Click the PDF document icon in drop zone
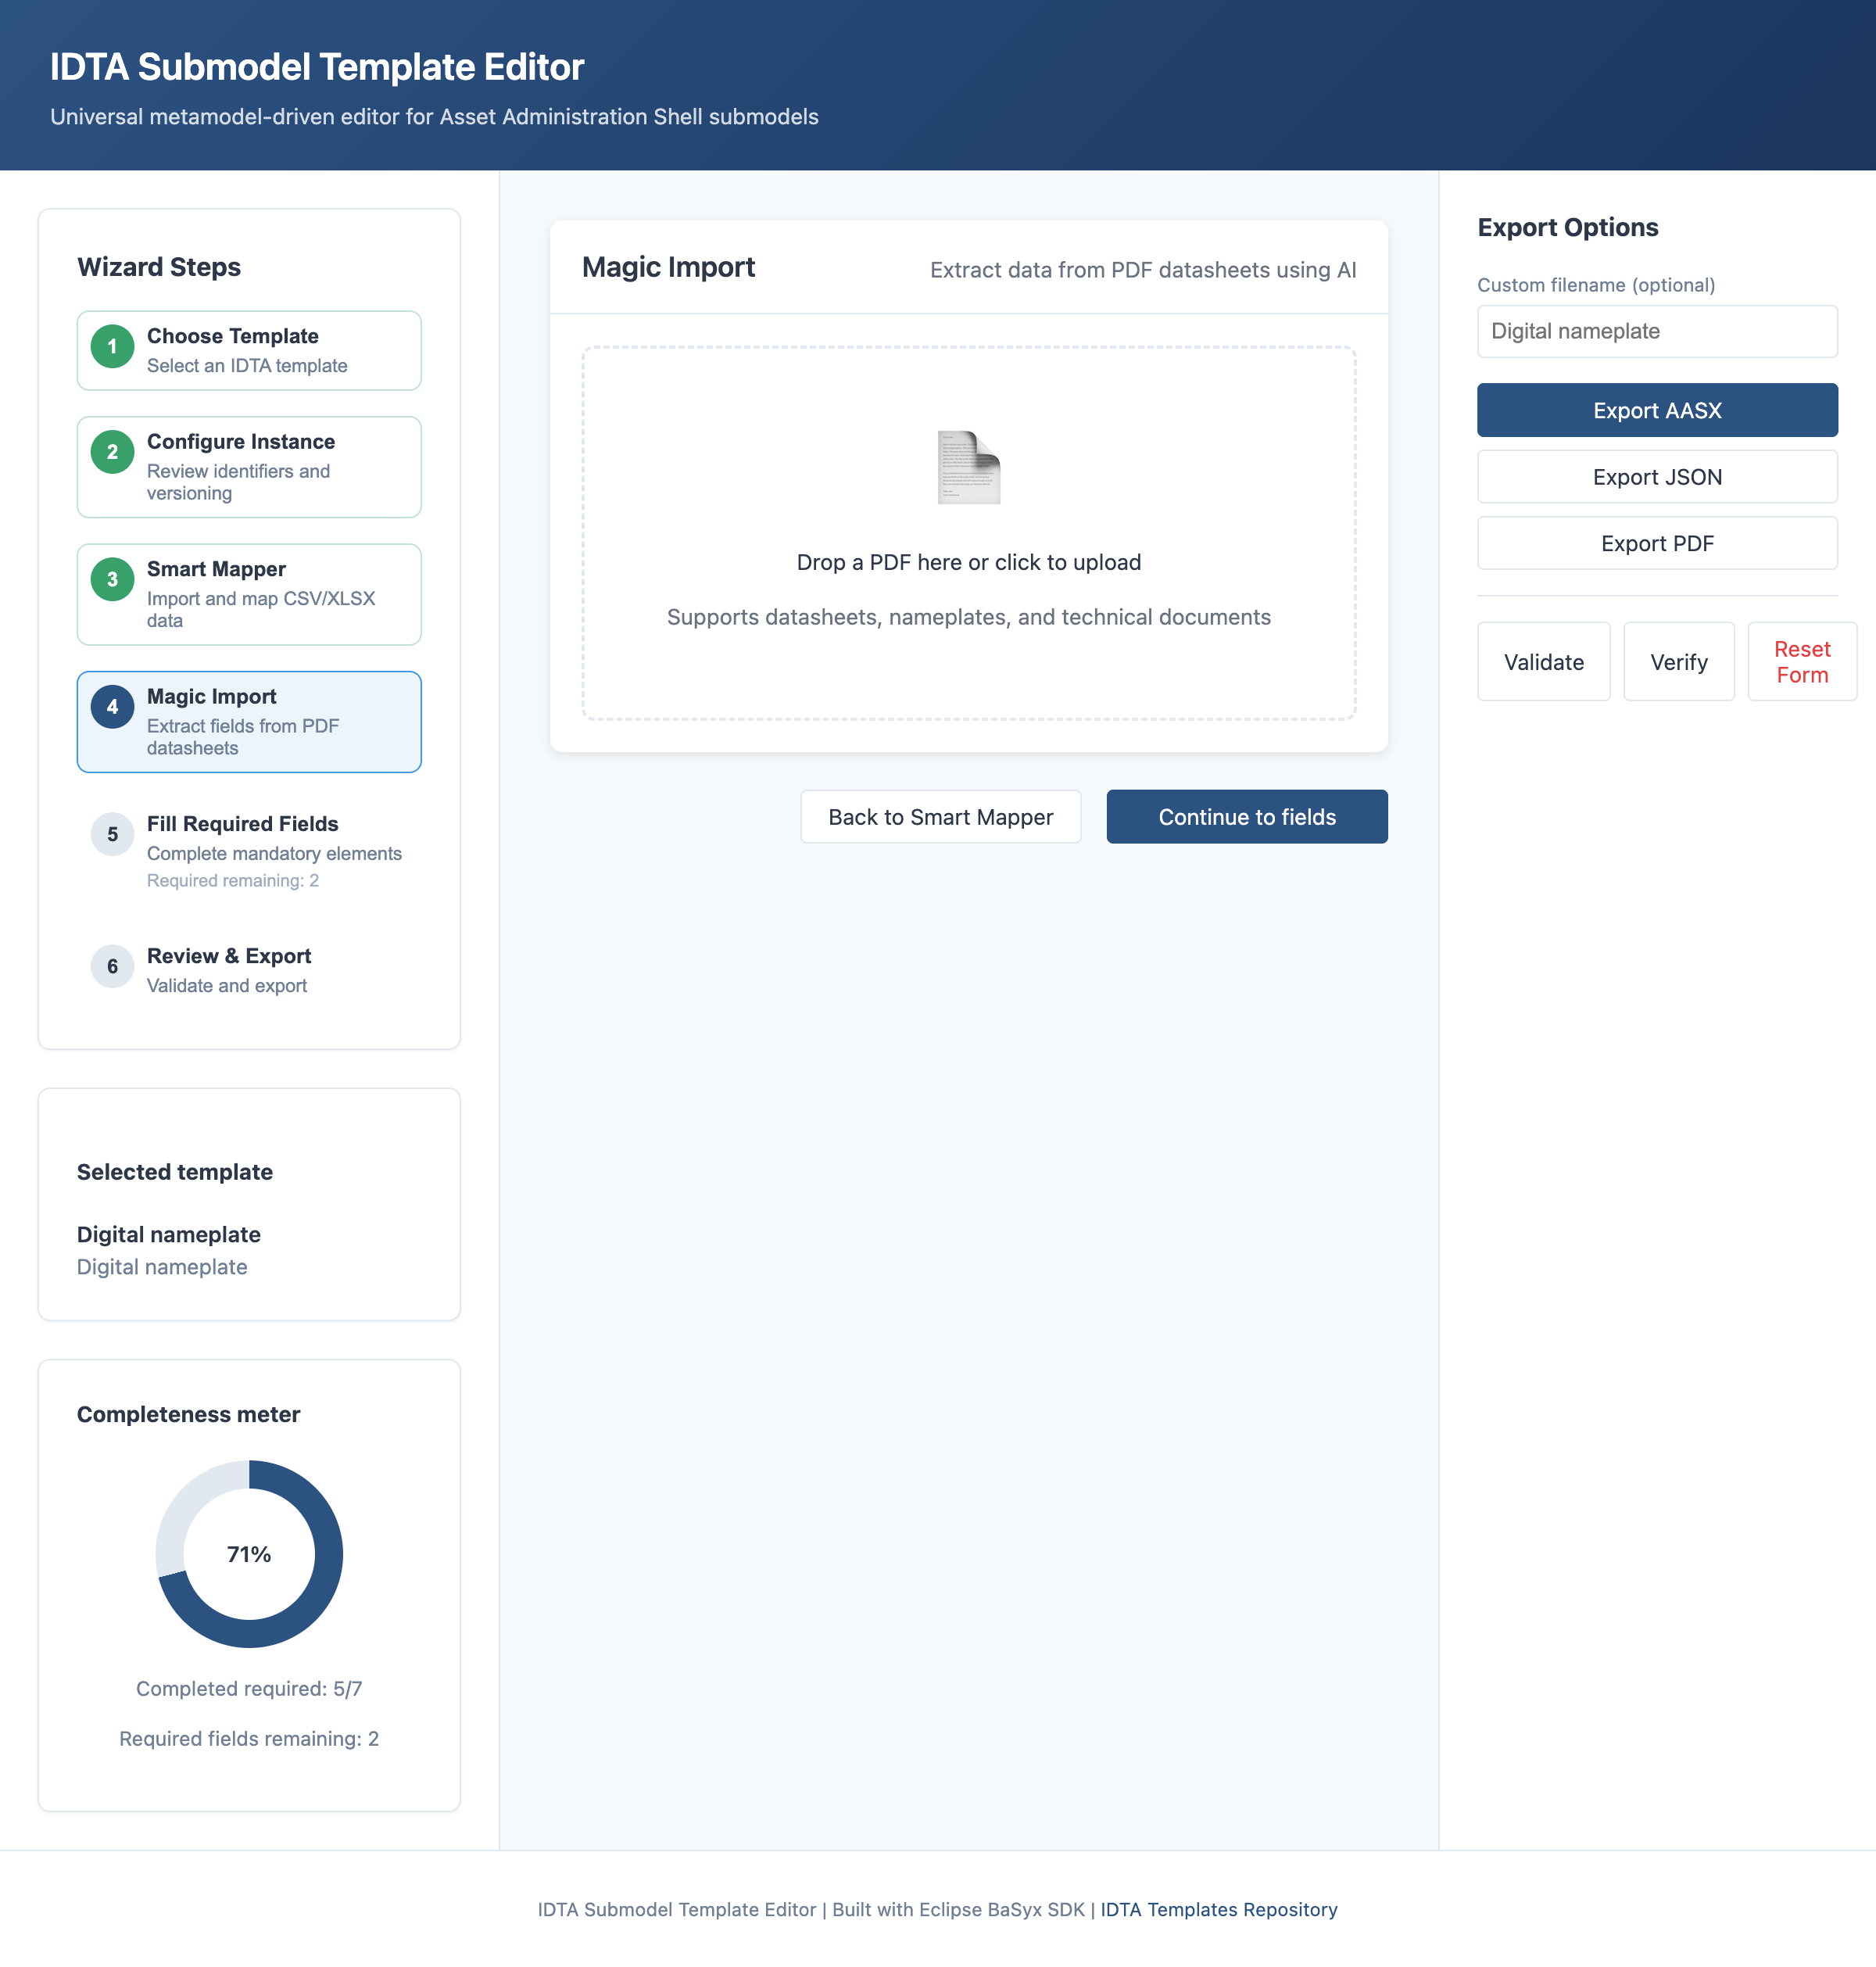The width and height of the screenshot is (1876, 1967). point(968,467)
